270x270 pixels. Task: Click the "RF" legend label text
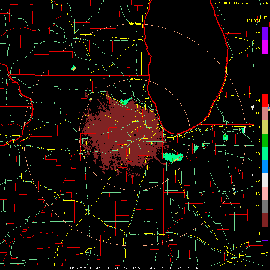[257, 34]
